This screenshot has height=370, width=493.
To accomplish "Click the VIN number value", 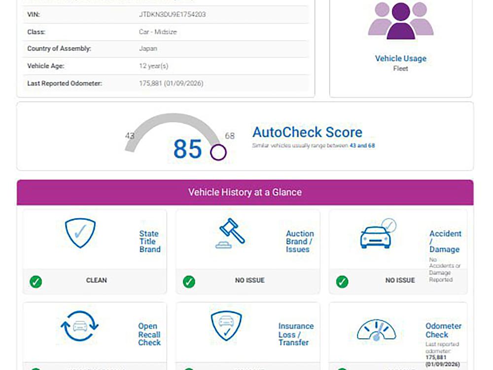I will pos(173,14).
